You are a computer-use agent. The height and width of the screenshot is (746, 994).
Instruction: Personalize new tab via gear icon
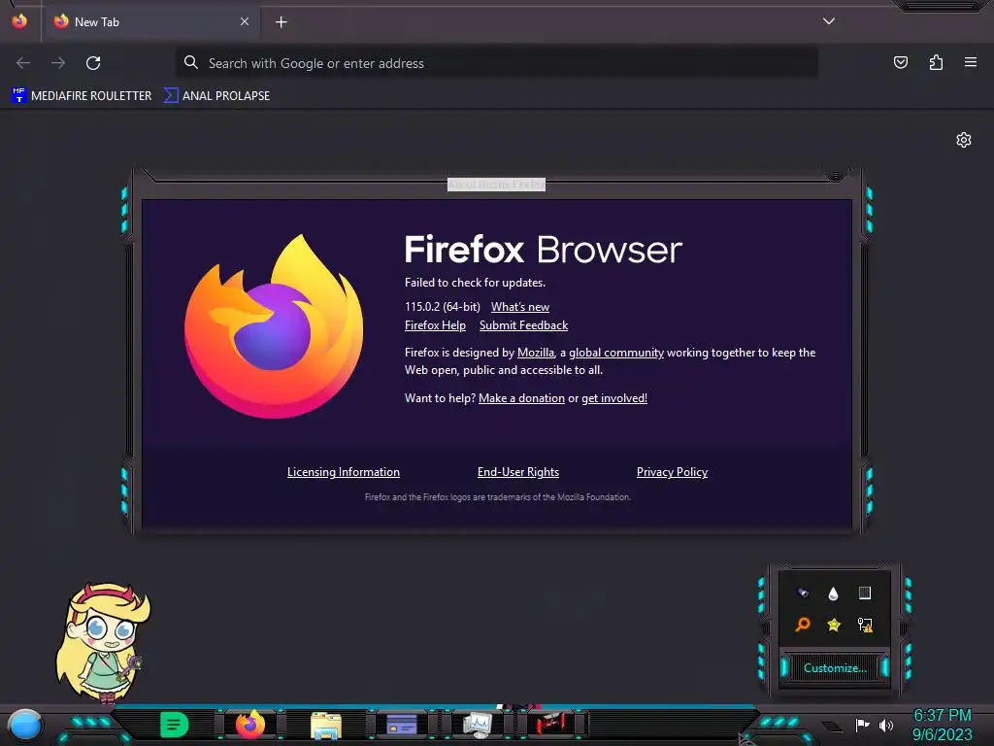pyautogui.click(x=964, y=140)
